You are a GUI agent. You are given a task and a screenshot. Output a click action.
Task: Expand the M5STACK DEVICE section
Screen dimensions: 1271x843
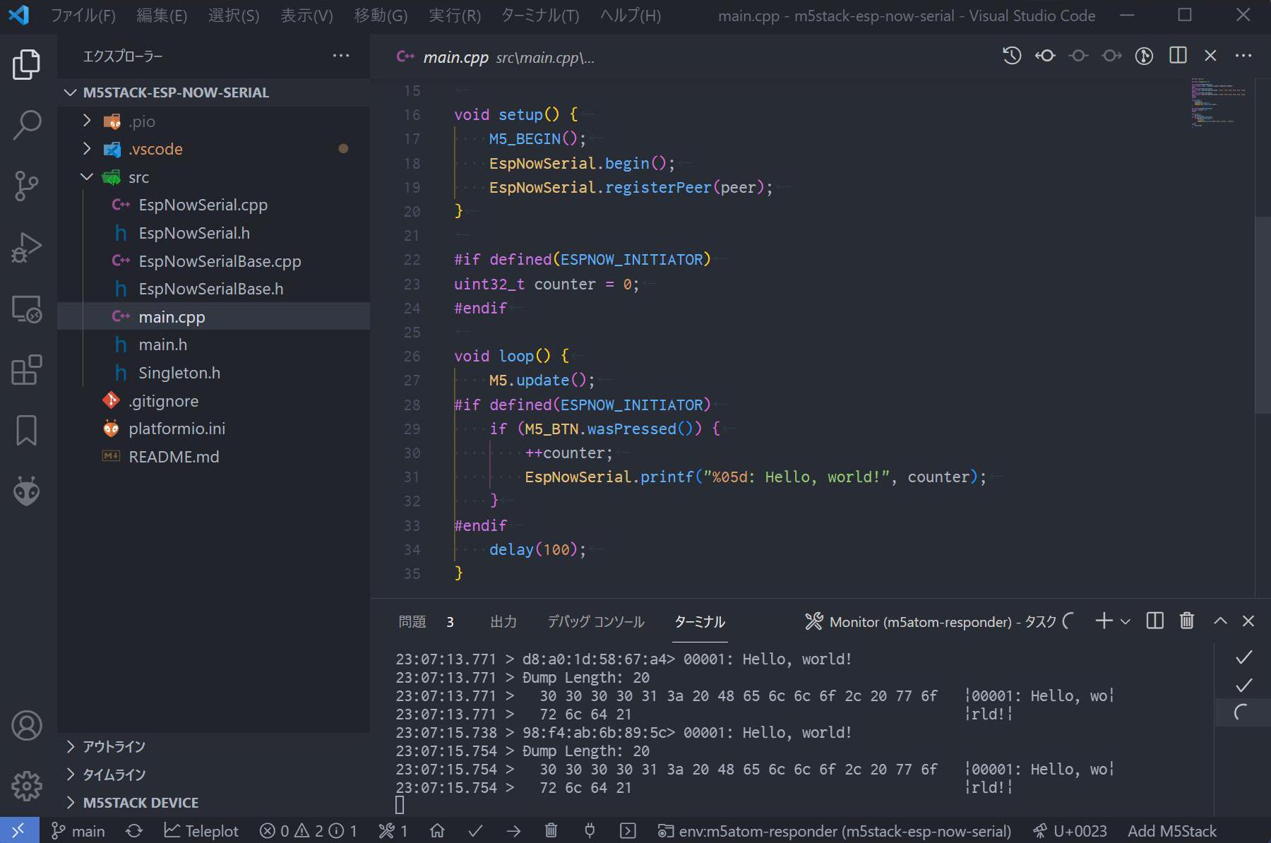141,802
